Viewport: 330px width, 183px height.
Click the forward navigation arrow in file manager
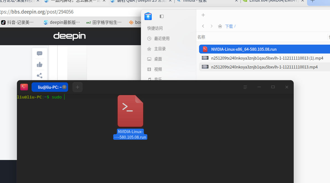pos(211,26)
